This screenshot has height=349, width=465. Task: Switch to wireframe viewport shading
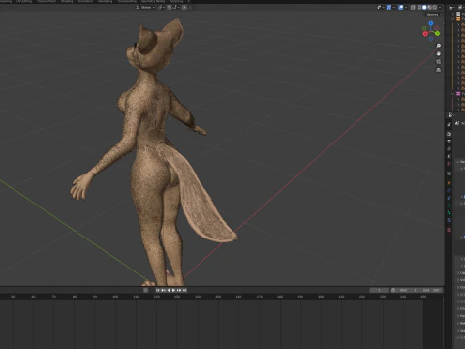tap(419, 8)
